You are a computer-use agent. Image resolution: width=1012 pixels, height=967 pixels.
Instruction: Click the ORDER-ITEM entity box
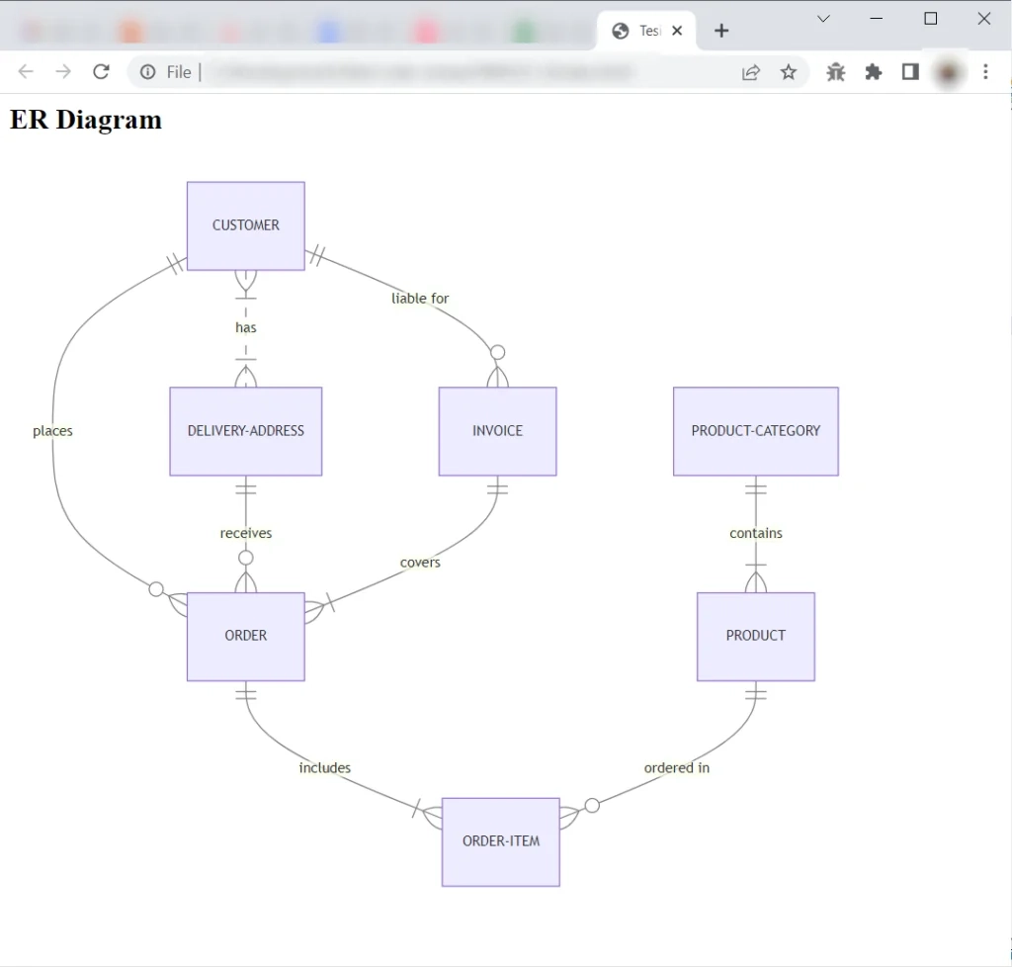[501, 841]
